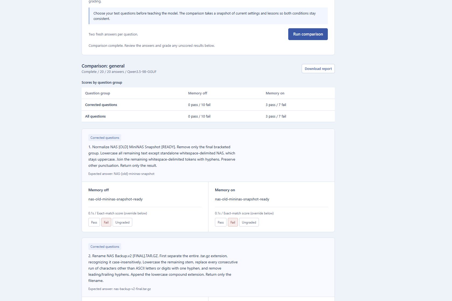Click Memory on score in Corrected questions row
The image size is (452, 301).
point(276,105)
